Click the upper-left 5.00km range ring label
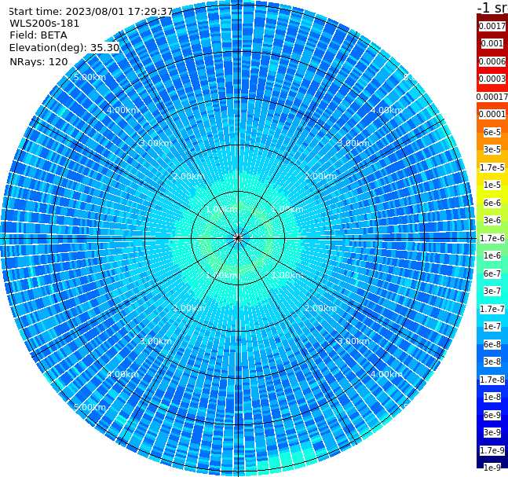This screenshot has height=477, width=508. tap(90, 78)
